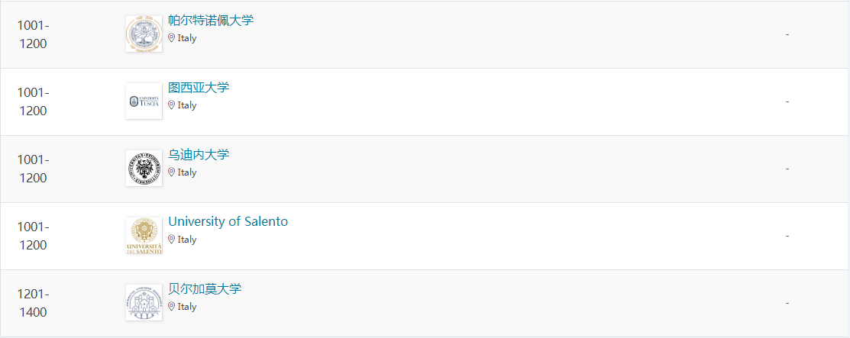850x338 pixels.
Task: Click the dash score in 图西亚大学 row
Action: [787, 101]
